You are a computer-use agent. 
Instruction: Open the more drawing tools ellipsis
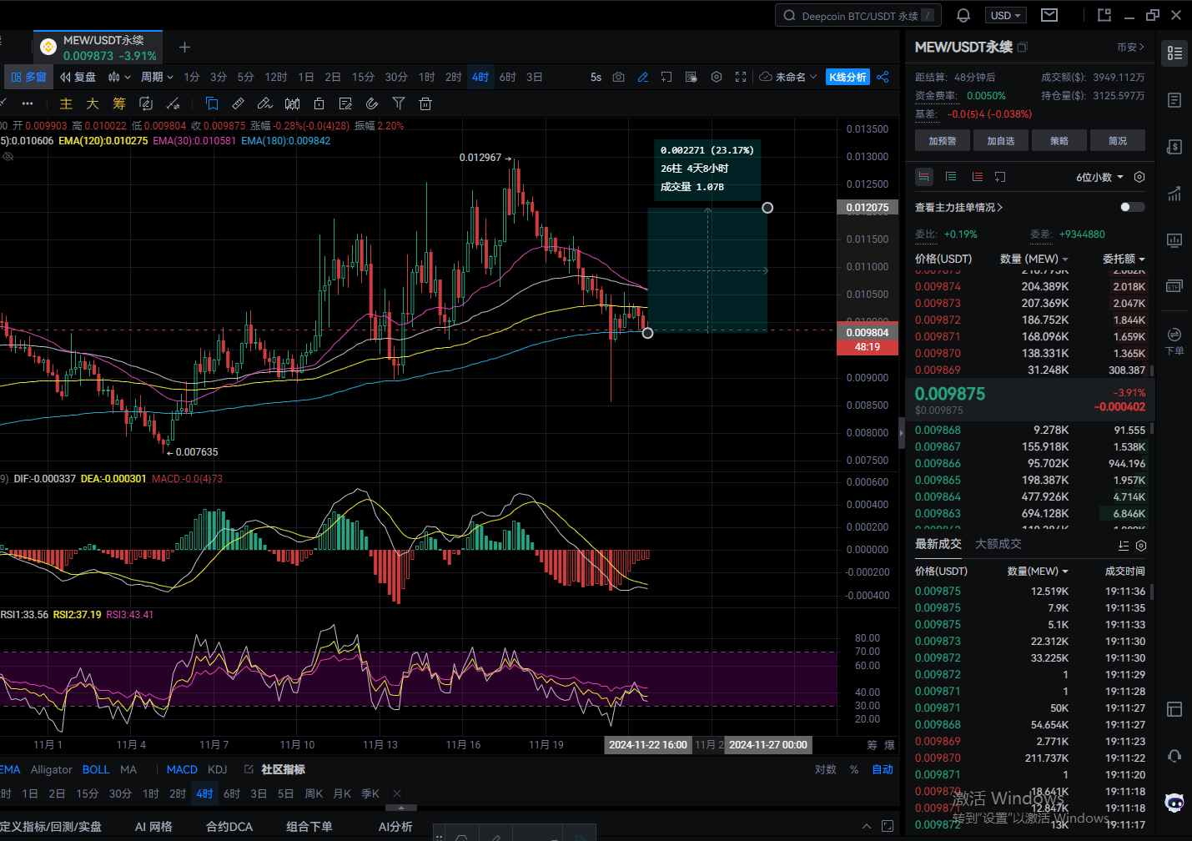coord(28,103)
